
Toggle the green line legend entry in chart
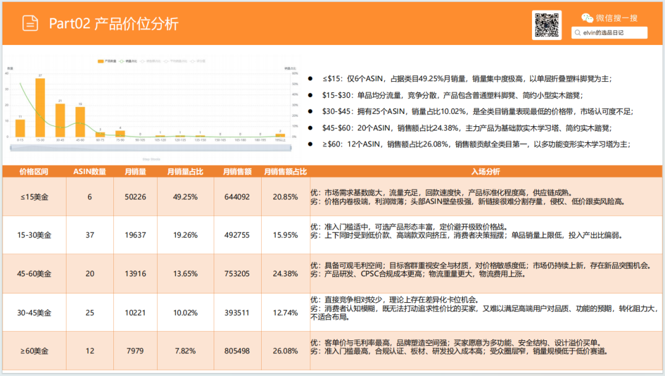[128, 62]
